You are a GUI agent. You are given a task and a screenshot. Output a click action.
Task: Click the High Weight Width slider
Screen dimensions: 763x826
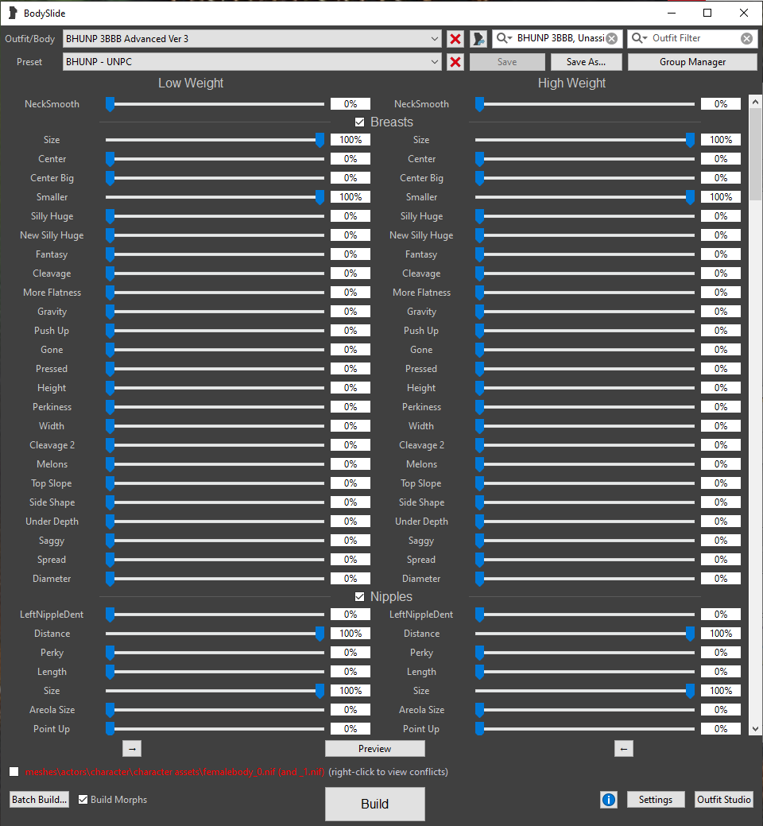point(584,426)
